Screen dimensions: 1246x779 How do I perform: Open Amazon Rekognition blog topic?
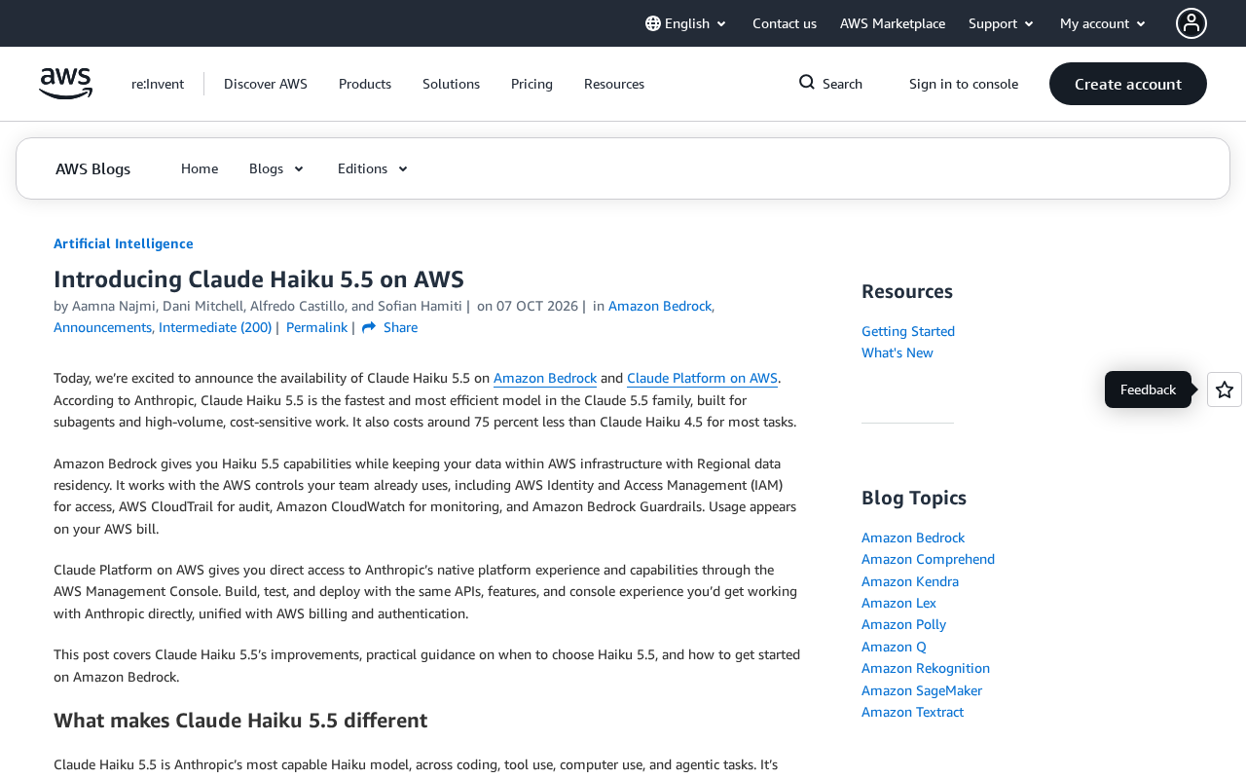click(x=926, y=668)
